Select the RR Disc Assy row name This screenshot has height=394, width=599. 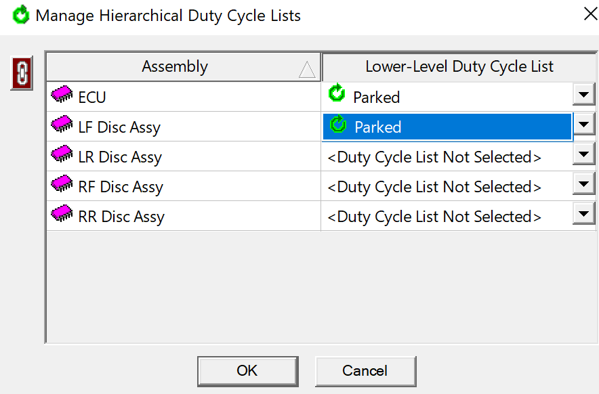pyautogui.click(x=121, y=217)
